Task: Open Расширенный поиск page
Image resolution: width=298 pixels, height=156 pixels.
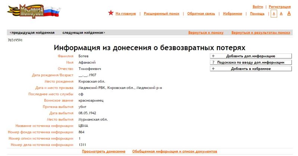Action: tap(161, 14)
